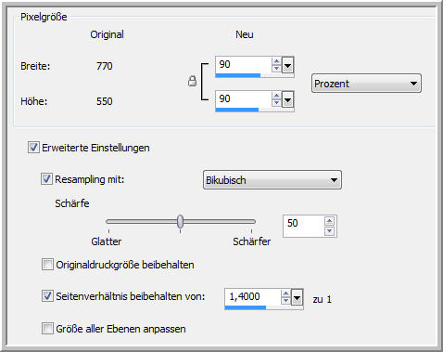The height and width of the screenshot is (352, 443).
Task: Enable Originaldruckgröße beibehalten option
Action: click(47, 265)
